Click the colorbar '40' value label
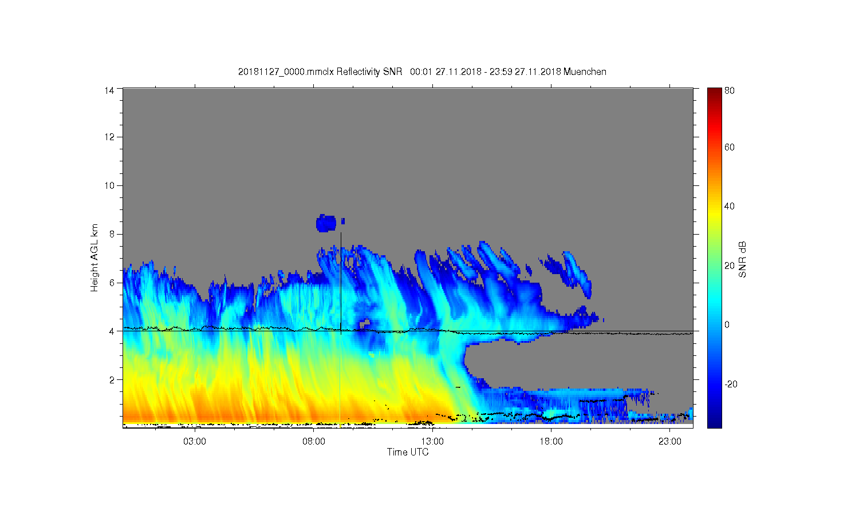The height and width of the screenshot is (515, 859). pos(730,206)
